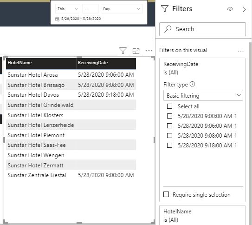Select the Sunstar Hotel Brissago row

pos(71,85)
